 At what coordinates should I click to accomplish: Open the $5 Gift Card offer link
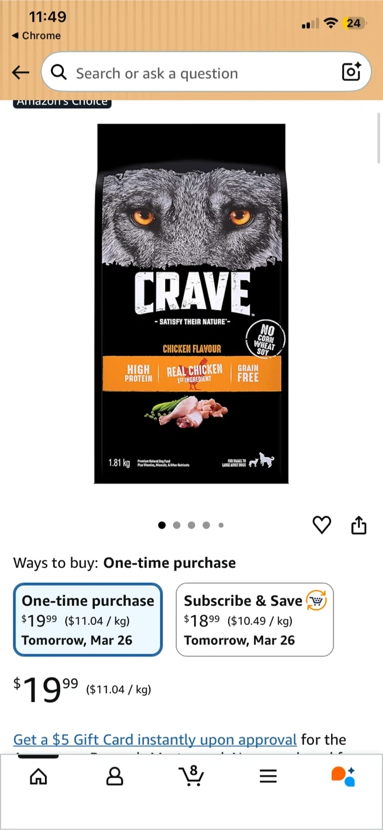(155, 740)
